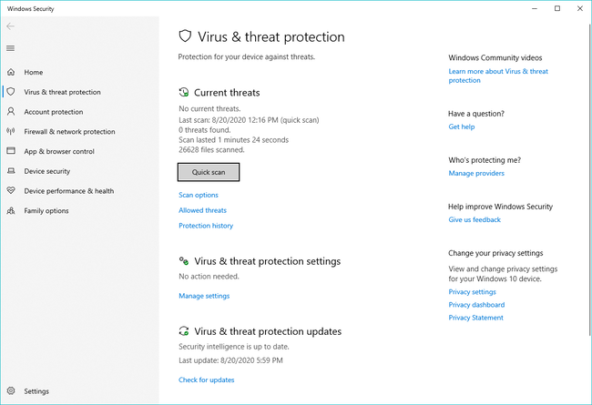Click 'Scan lasted 1 minutes 24 seconds' text

coord(234,139)
